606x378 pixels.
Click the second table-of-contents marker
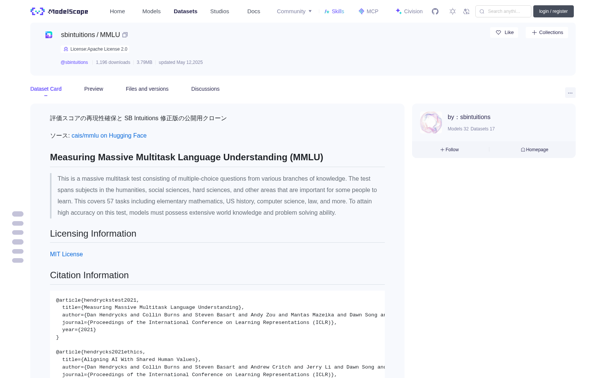click(18, 223)
